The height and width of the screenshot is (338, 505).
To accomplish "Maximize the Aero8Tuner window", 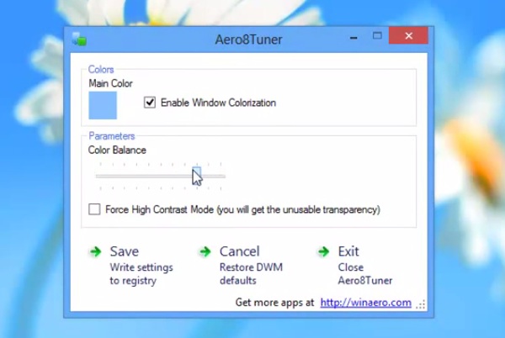I will [x=377, y=35].
